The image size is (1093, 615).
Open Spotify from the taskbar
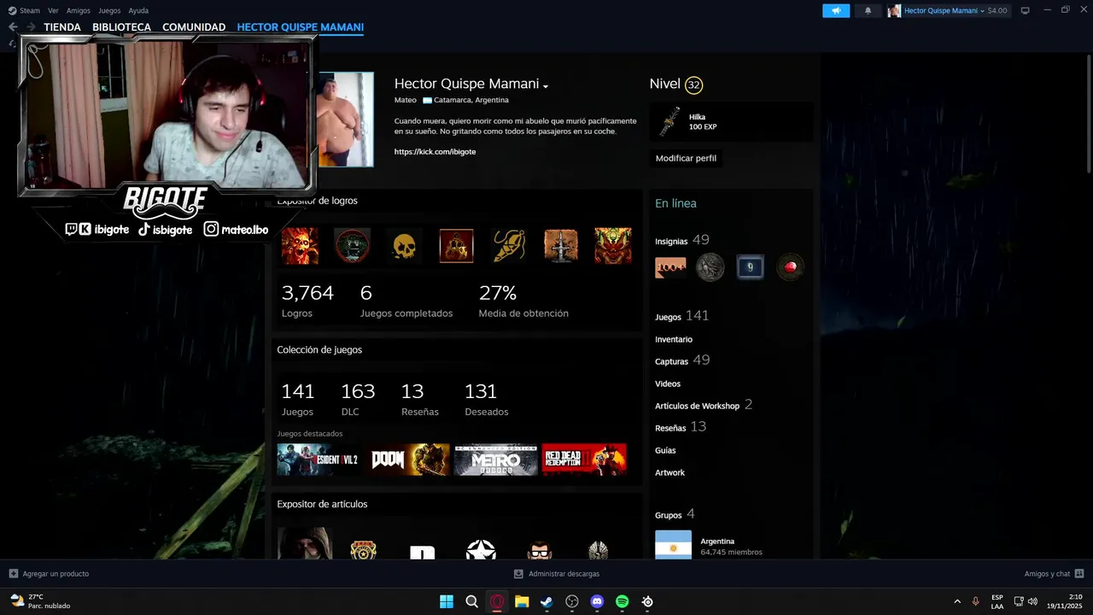pyautogui.click(x=622, y=601)
